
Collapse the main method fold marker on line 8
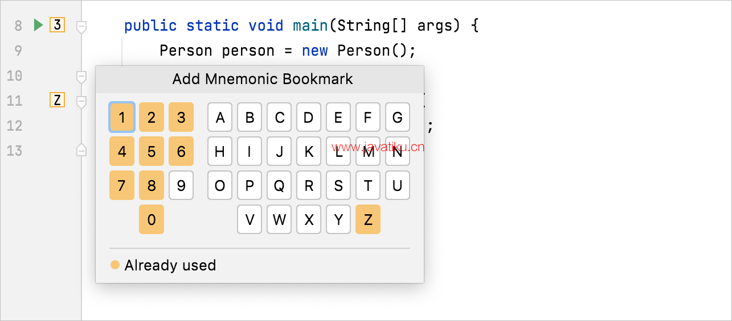pos(81,26)
